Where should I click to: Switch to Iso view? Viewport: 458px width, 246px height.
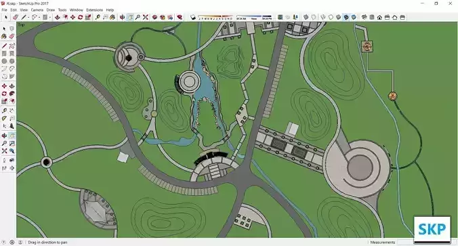click(365, 18)
